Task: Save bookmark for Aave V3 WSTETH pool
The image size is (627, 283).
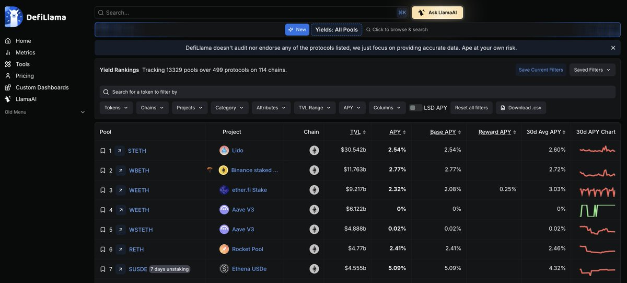Action: point(102,230)
